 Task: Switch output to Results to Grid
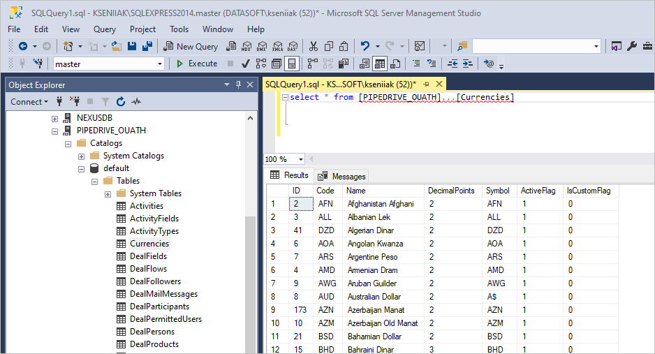(x=380, y=64)
